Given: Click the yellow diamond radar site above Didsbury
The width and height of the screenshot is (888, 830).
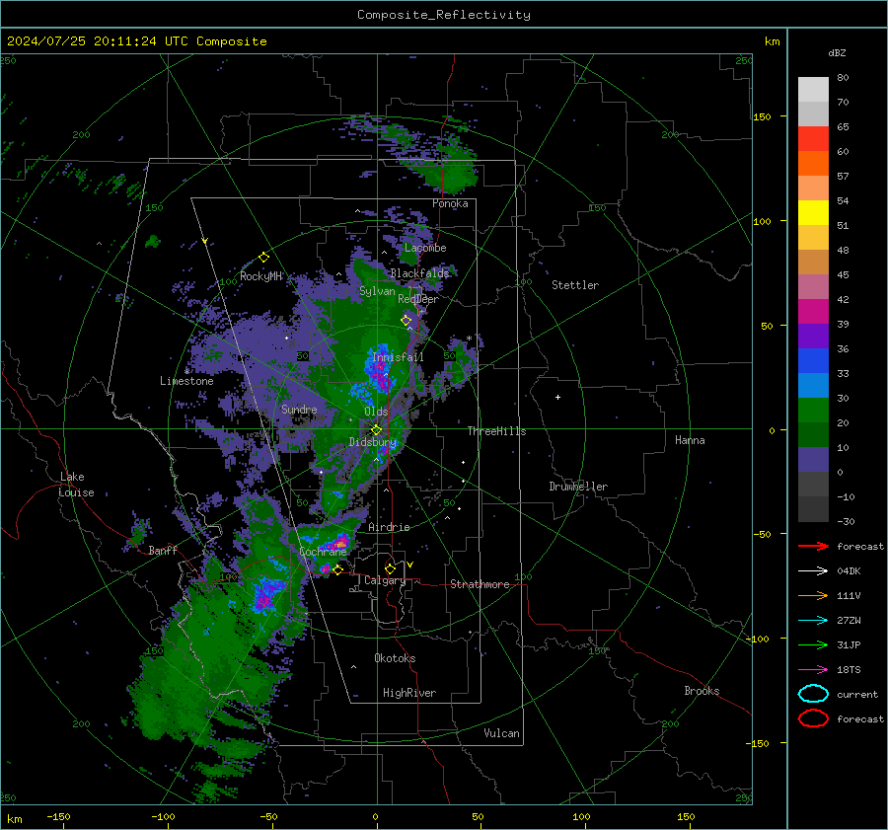Looking at the screenshot, I should 377,430.
